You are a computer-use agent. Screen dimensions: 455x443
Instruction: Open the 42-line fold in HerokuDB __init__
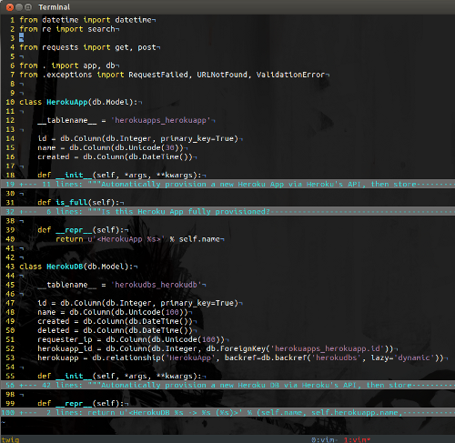point(227,385)
